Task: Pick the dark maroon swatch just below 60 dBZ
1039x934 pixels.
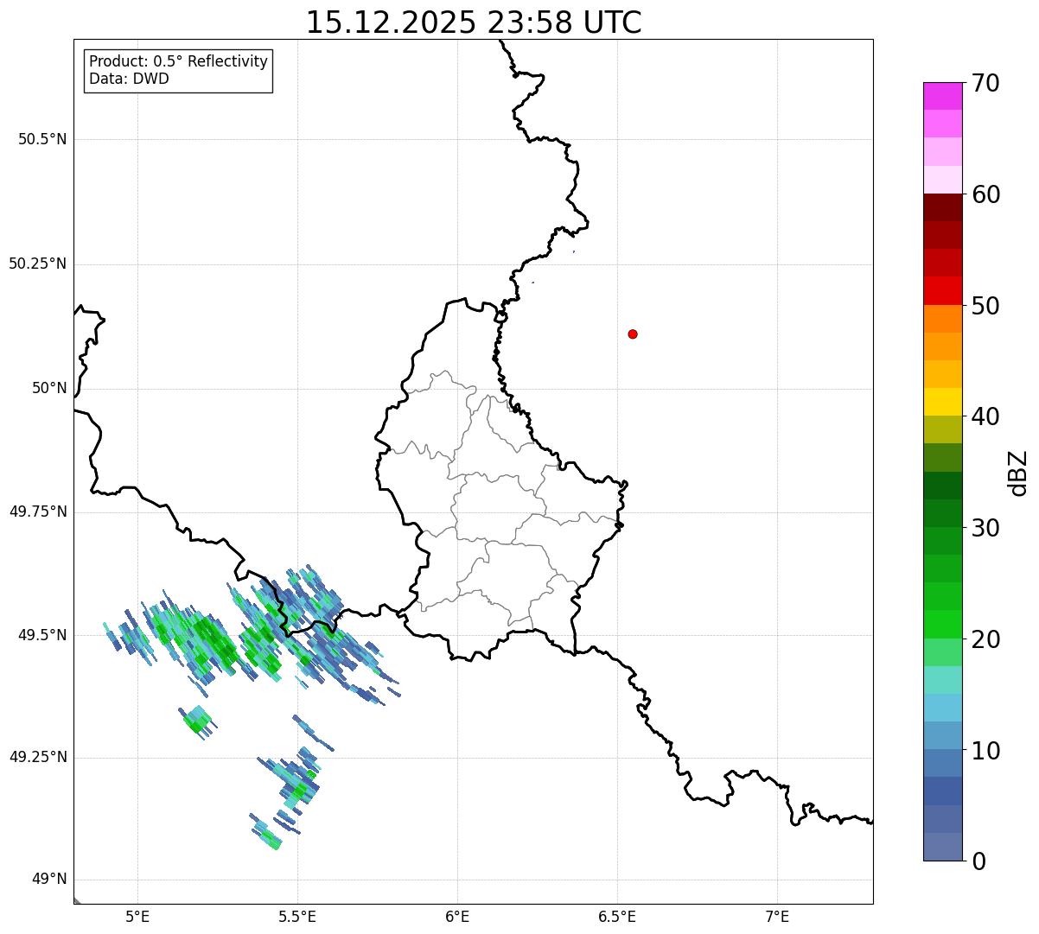Action: click(x=943, y=208)
